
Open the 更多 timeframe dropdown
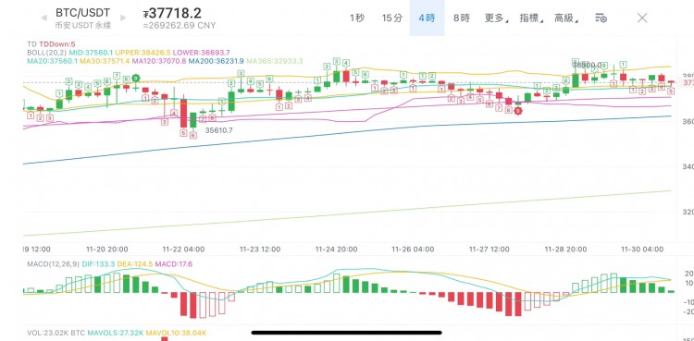[496, 18]
